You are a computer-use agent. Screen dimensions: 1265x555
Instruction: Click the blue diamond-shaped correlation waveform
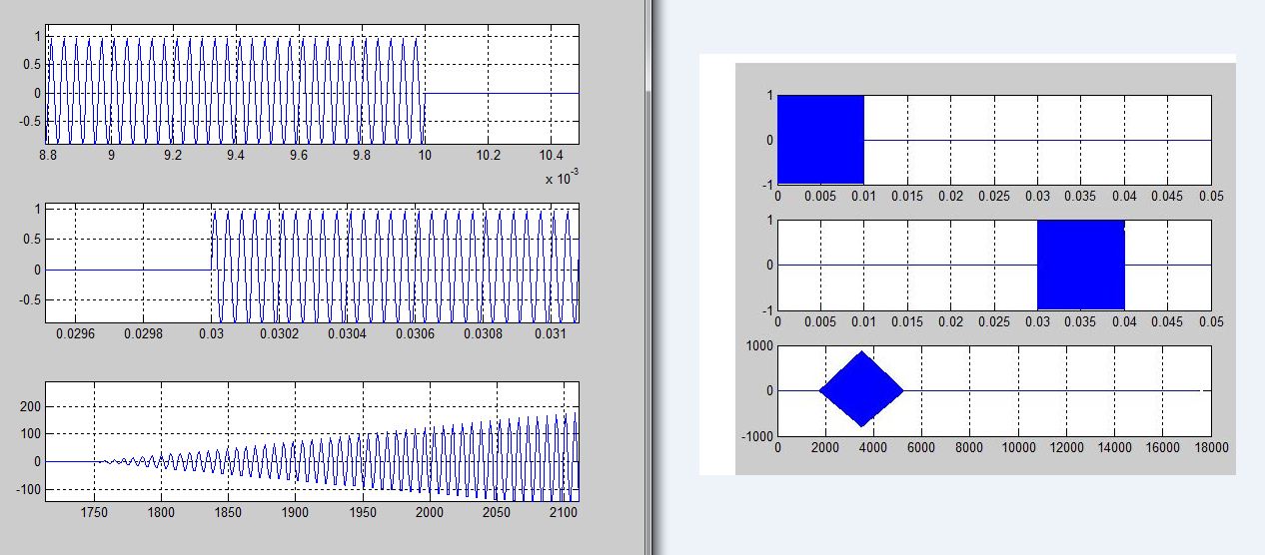[861, 389]
